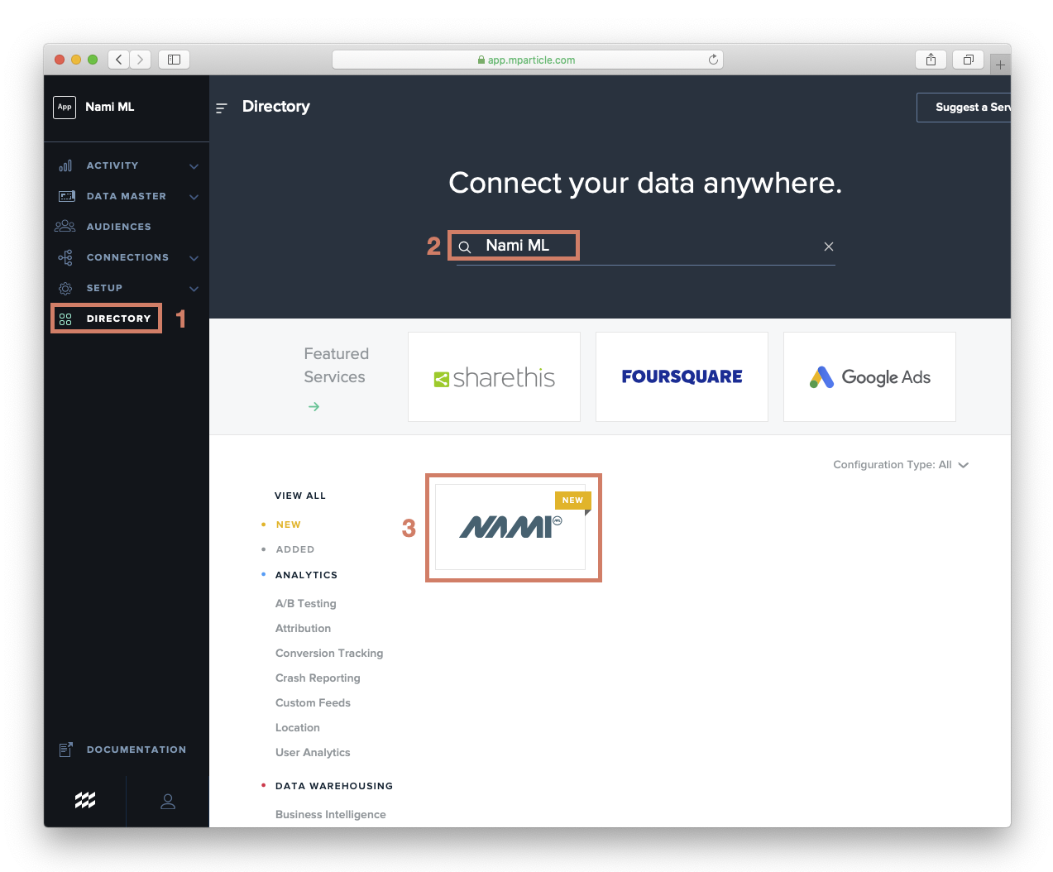Click the Audiences people icon
The height and width of the screenshot is (872, 1053).
[x=65, y=226]
